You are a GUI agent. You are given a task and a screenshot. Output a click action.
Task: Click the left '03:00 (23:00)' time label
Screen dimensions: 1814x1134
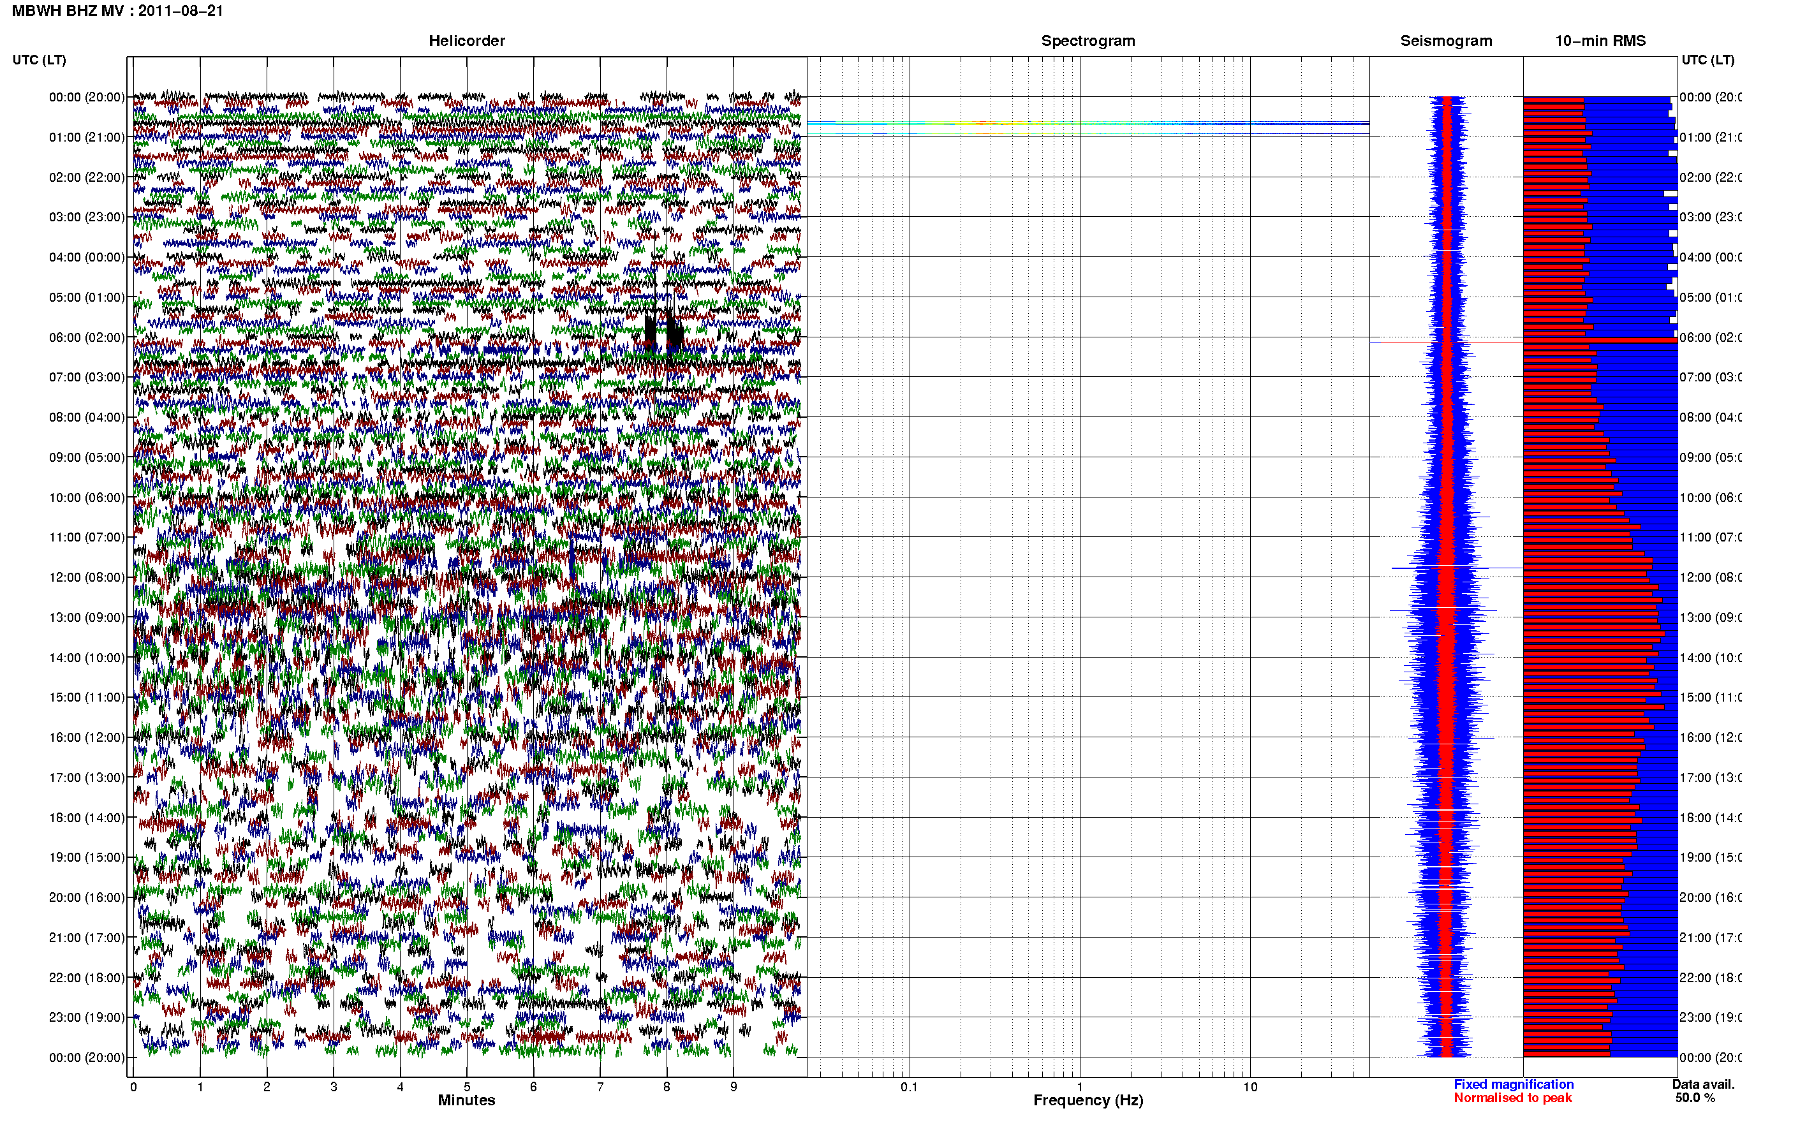87,217
